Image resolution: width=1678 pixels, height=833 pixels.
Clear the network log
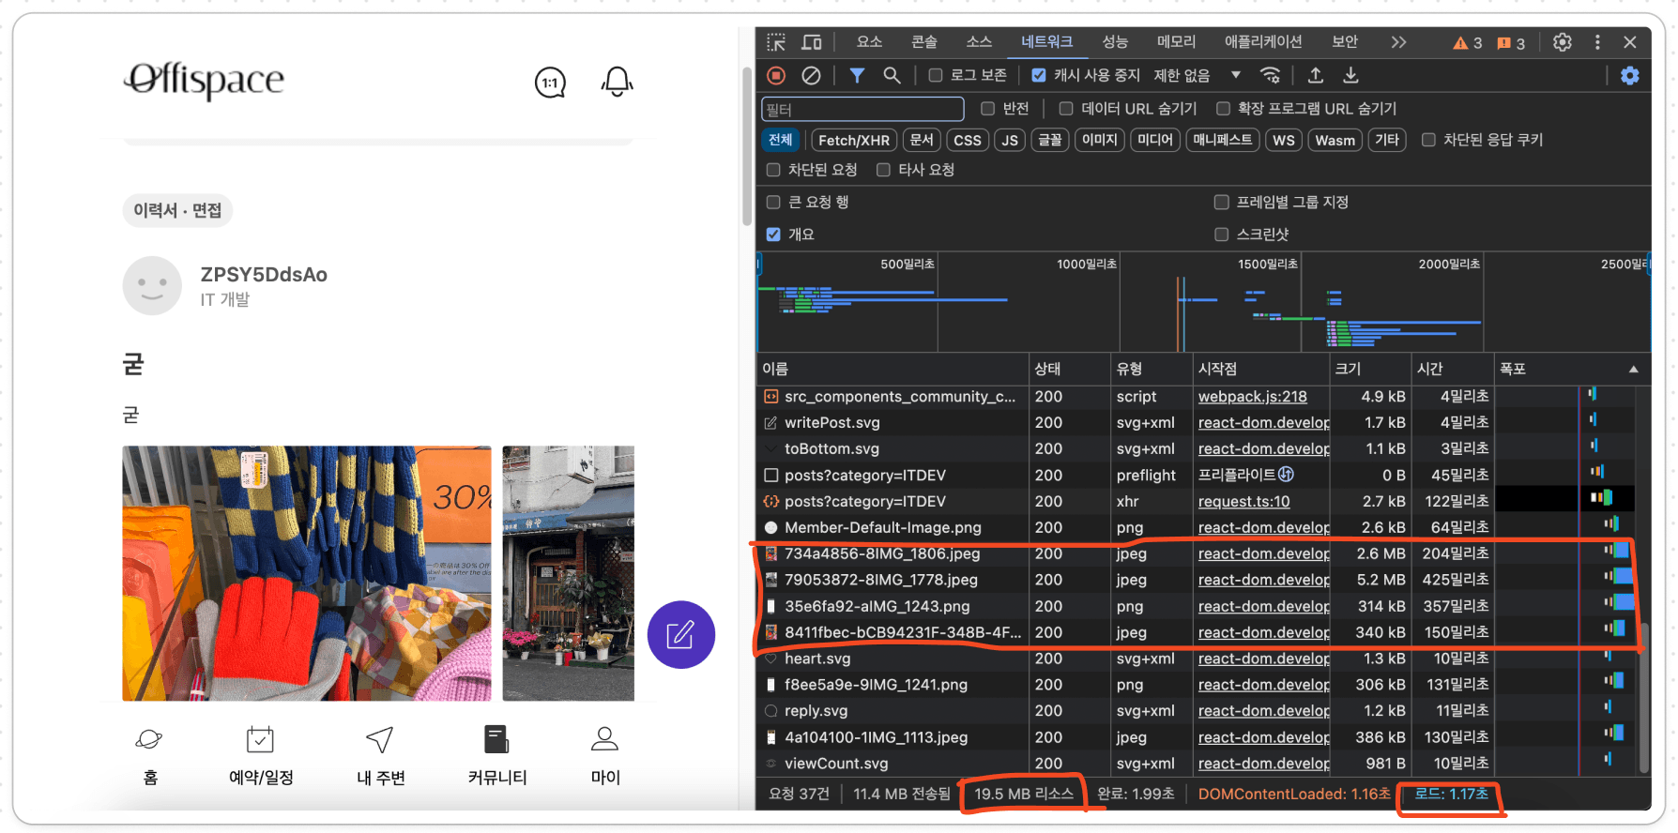[812, 75]
